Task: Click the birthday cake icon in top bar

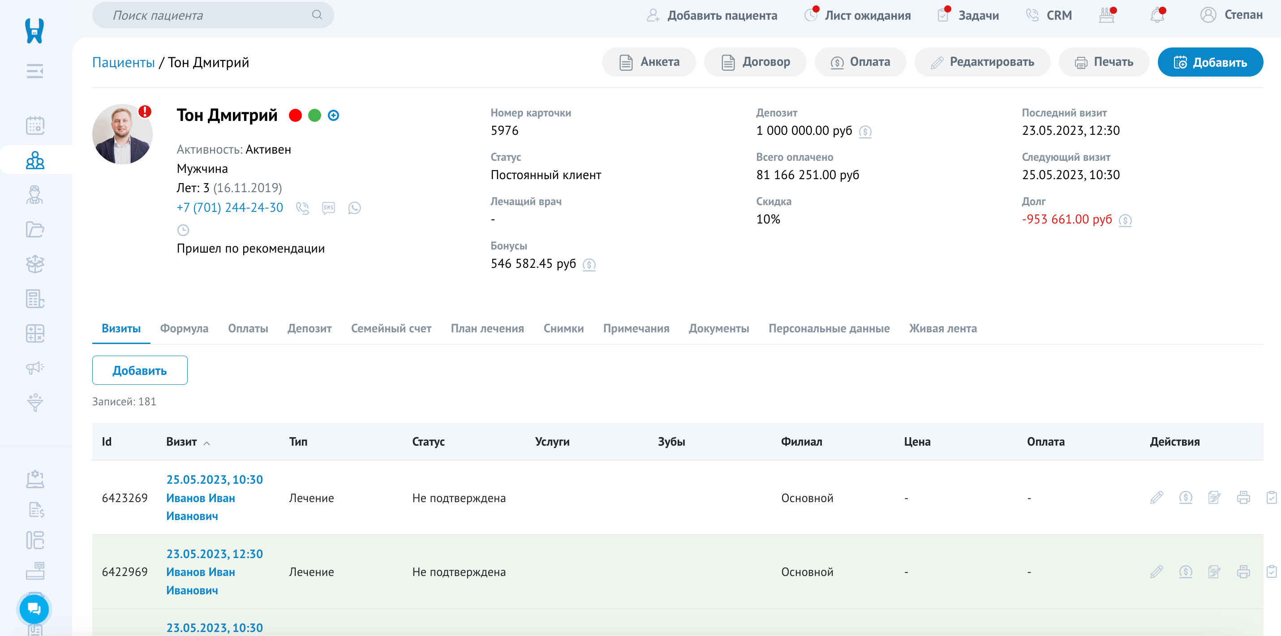Action: [x=1106, y=15]
